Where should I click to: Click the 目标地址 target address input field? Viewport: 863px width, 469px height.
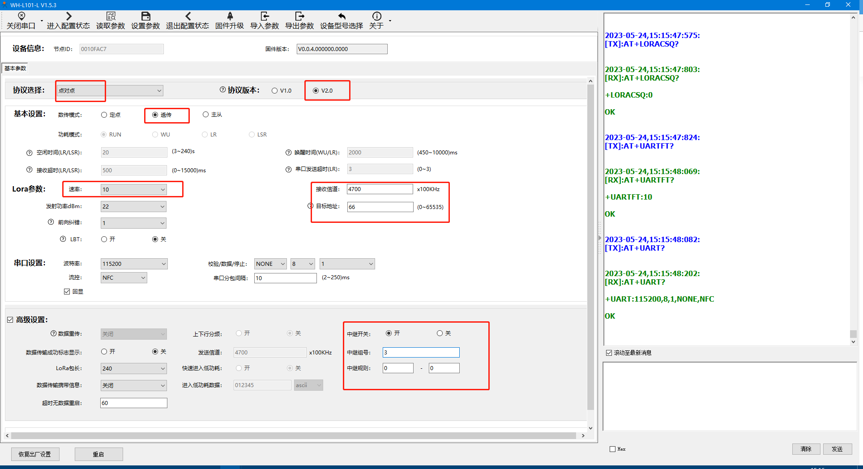(x=380, y=207)
